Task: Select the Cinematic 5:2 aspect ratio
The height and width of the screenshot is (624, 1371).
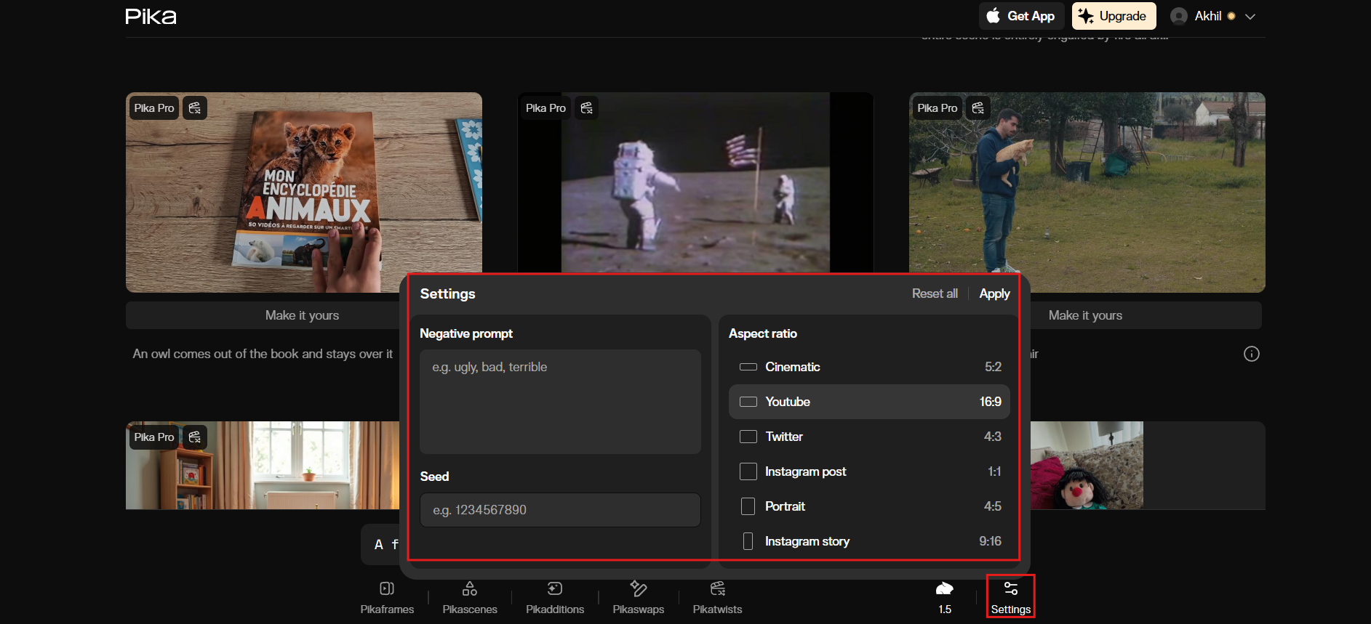Action: pos(869,367)
